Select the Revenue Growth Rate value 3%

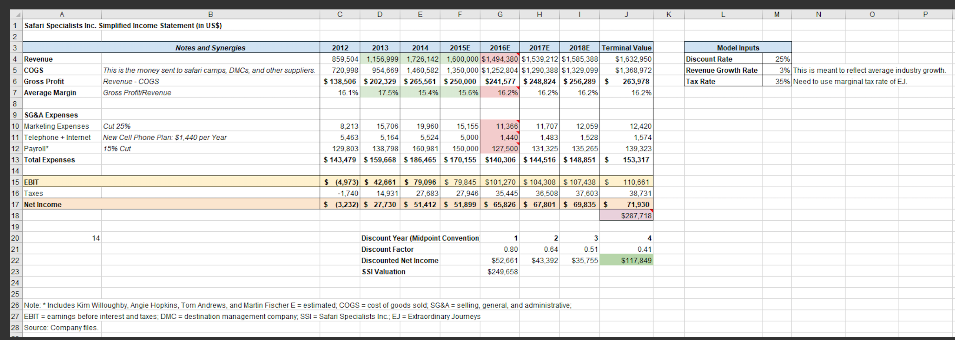click(777, 70)
